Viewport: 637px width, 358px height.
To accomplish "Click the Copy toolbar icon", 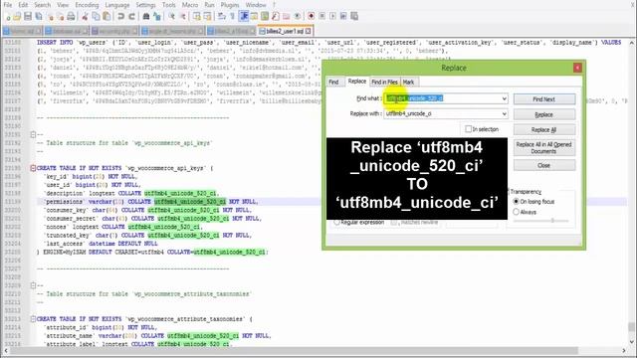I will pyautogui.click(x=96, y=16).
